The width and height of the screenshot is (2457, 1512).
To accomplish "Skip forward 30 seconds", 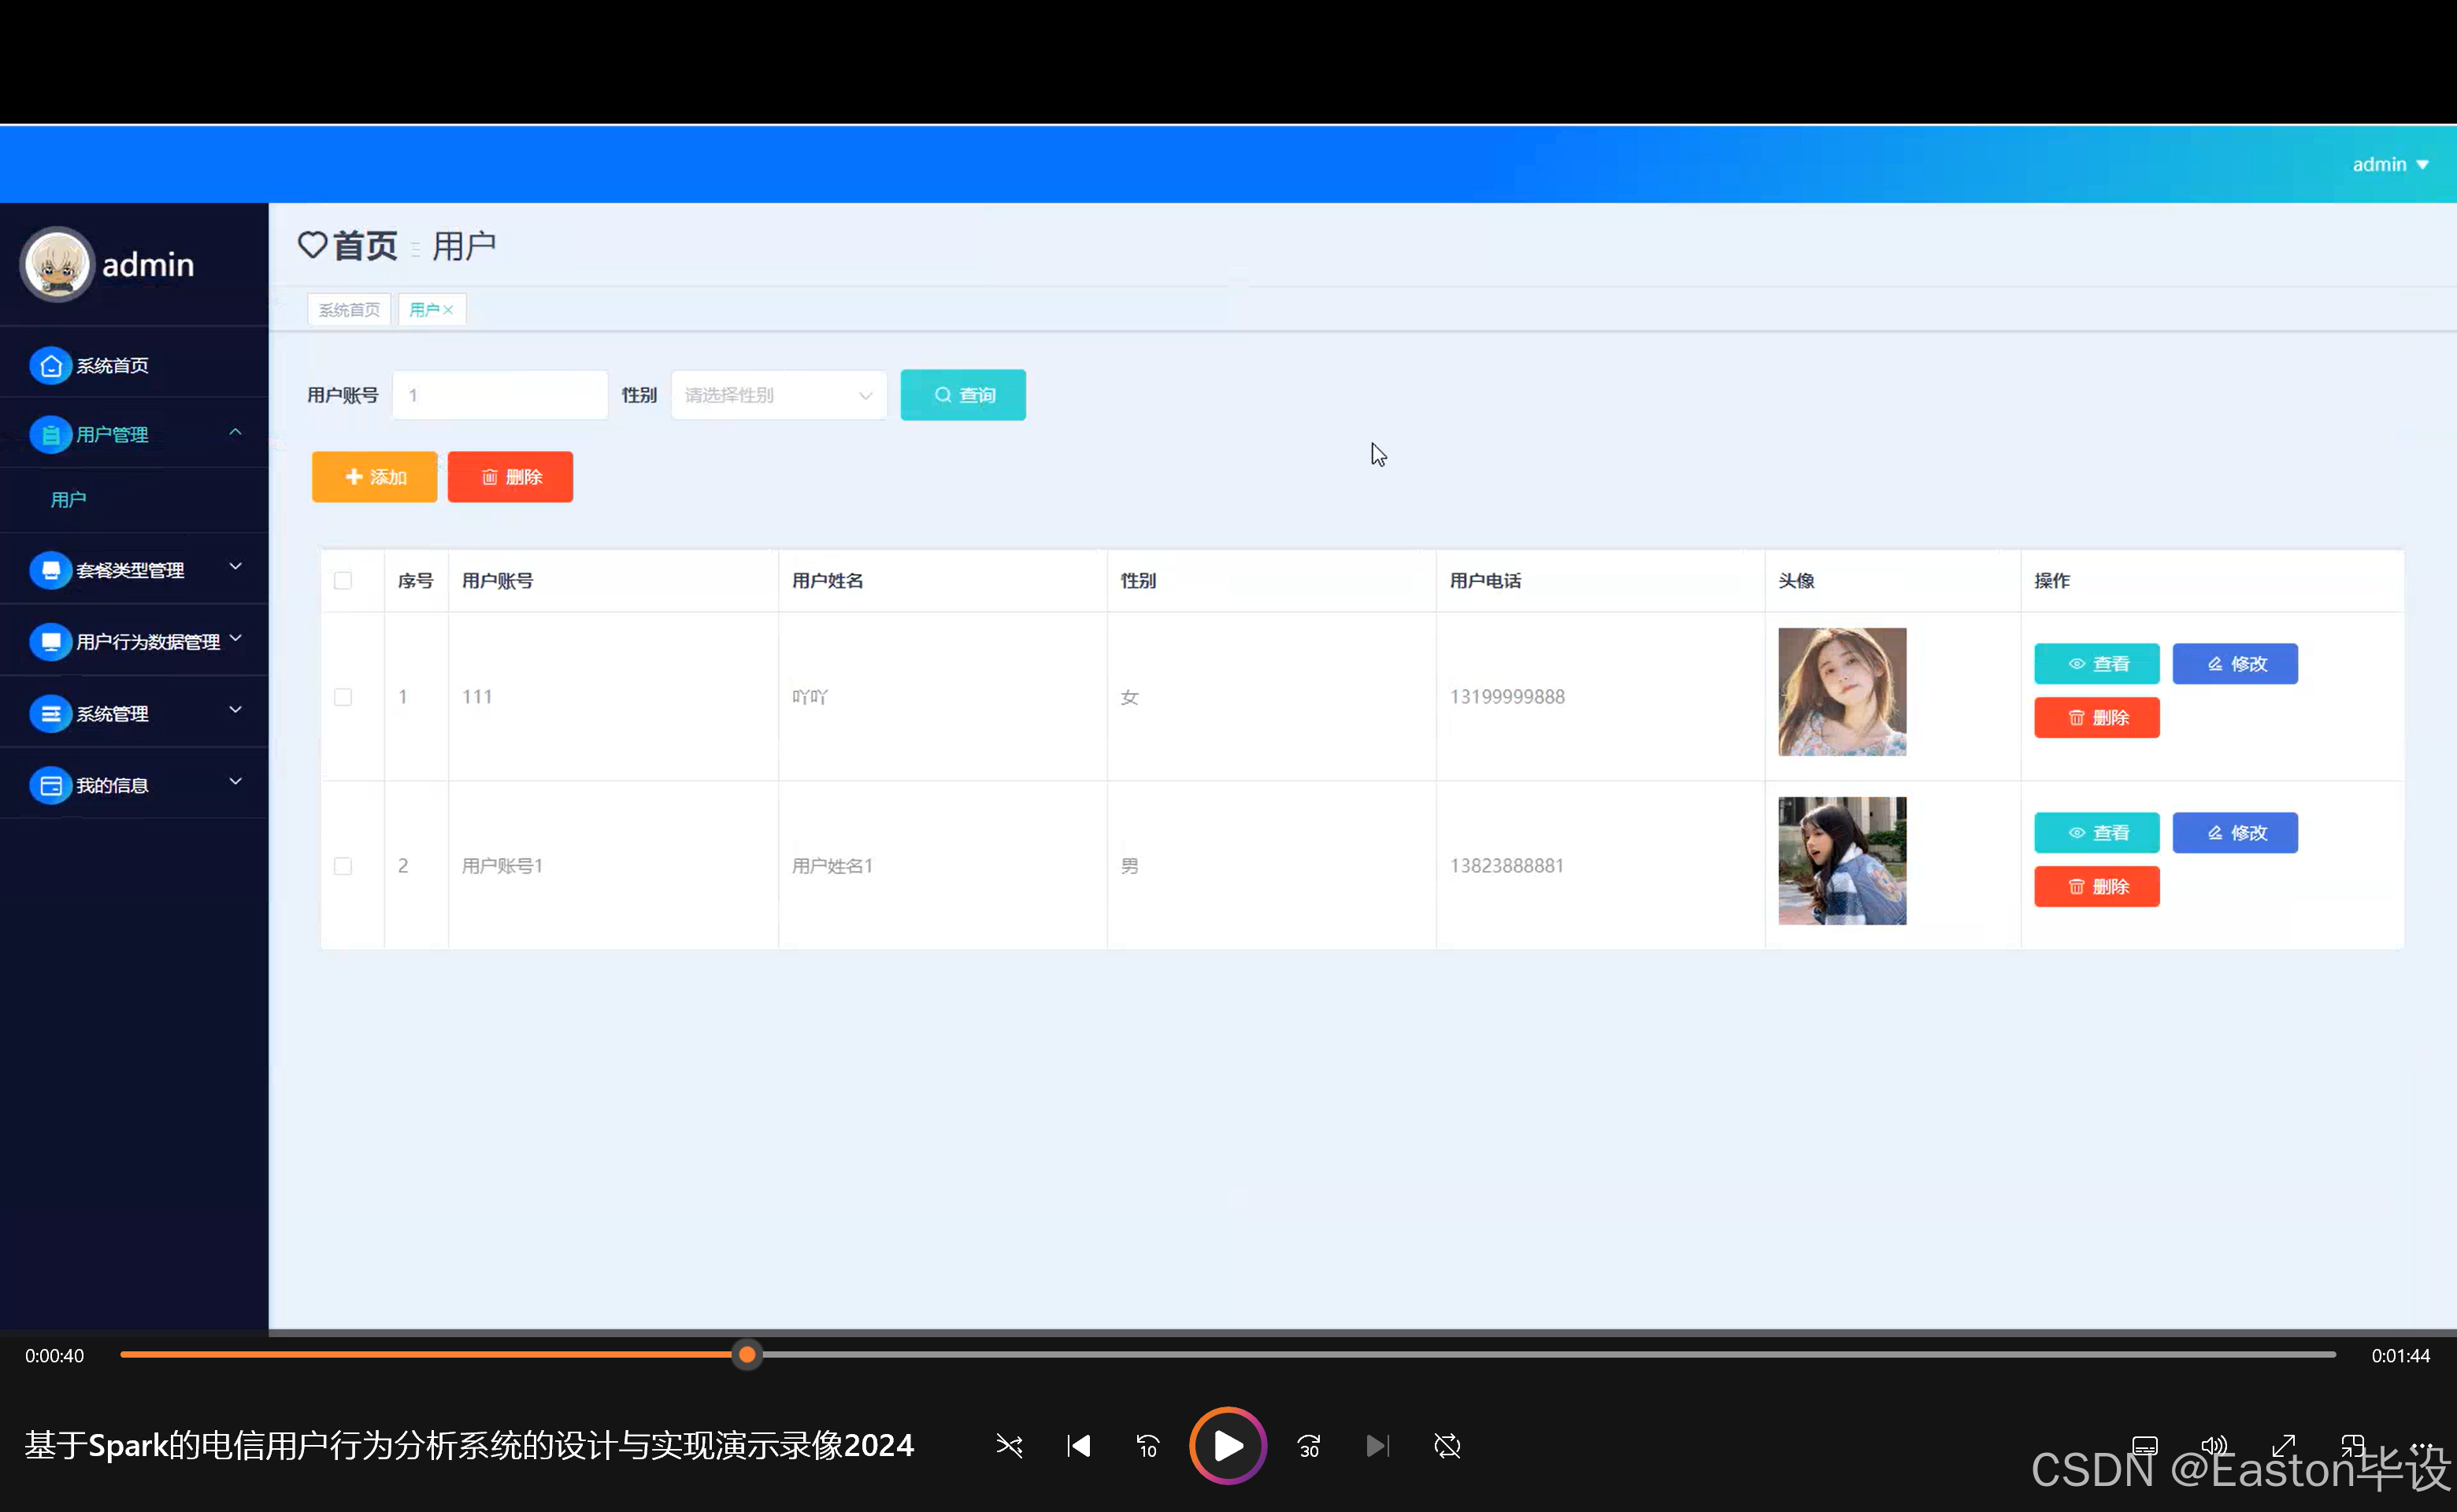I will tap(1309, 1446).
